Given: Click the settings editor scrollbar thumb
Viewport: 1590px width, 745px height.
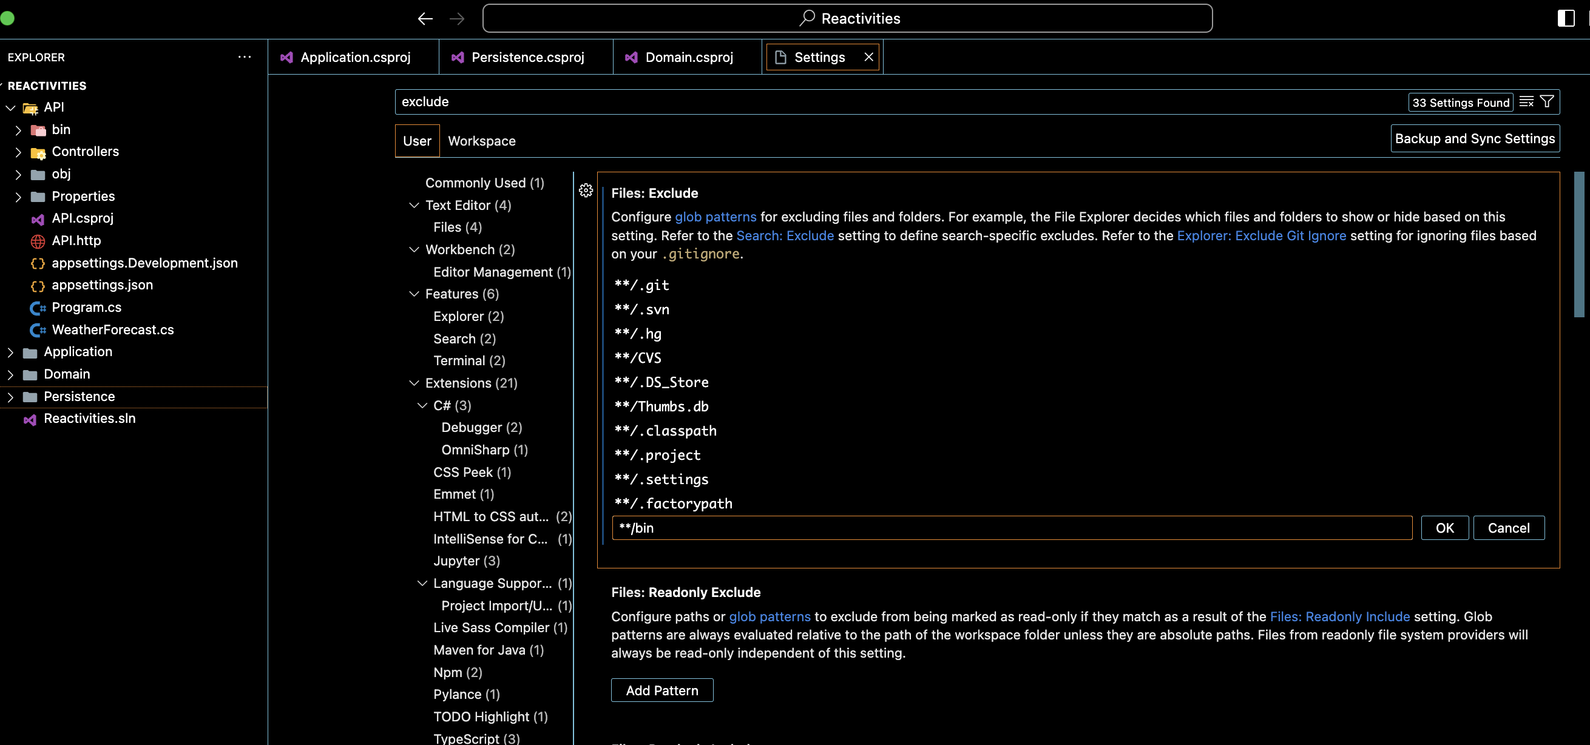Looking at the screenshot, I should click(x=1579, y=244).
